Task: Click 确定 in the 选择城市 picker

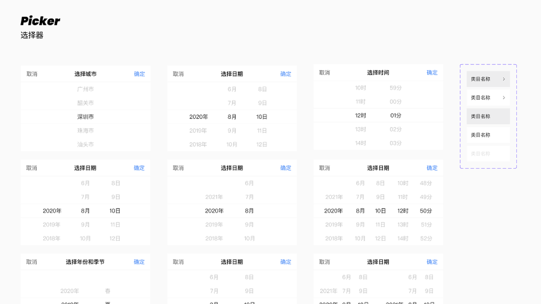Action: tap(139, 73)
